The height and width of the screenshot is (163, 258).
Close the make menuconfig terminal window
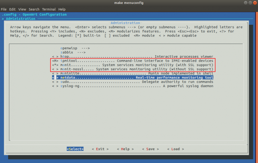coord(254,3)
